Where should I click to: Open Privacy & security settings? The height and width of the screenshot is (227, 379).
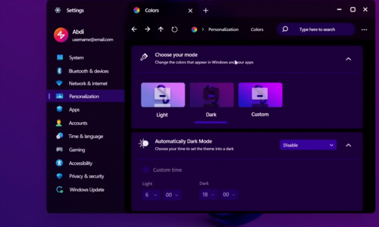tap(86, 176)
